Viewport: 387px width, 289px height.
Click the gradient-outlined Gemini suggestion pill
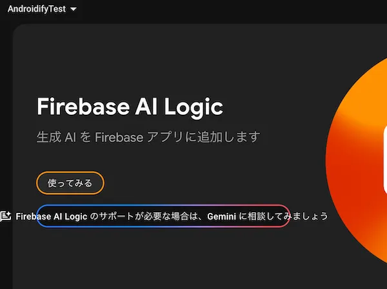tap(163, 216)
